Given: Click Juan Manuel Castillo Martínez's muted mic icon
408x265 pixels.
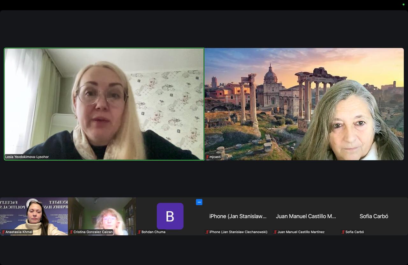Looking at the screenshot, I should [x=275, y=232].
